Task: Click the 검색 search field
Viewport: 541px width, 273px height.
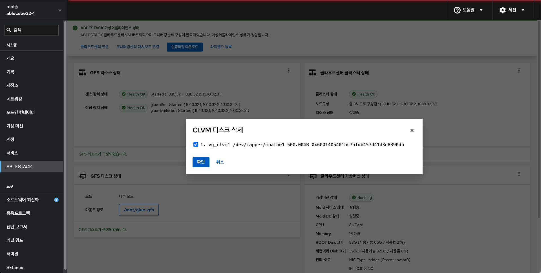Action: click(32, 30)
